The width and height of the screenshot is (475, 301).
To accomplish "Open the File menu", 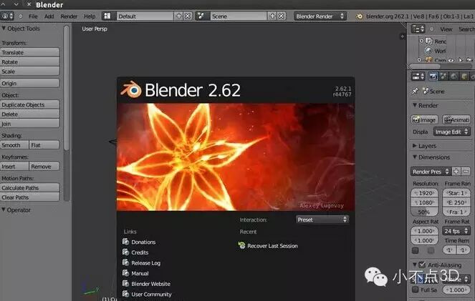I will pos(33,16).
